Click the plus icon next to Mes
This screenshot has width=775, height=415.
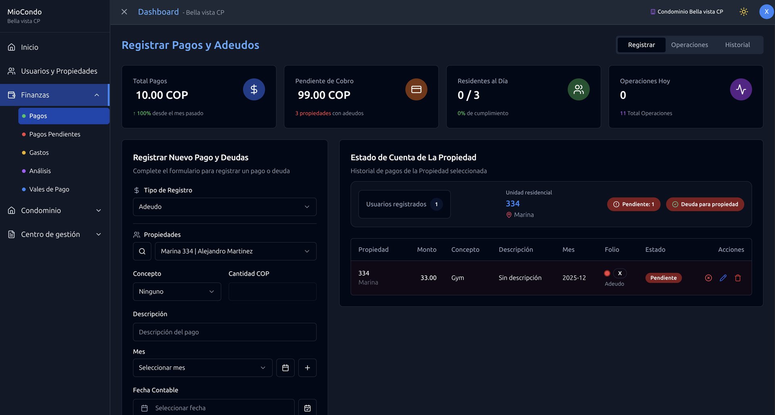tap(308, 368)
